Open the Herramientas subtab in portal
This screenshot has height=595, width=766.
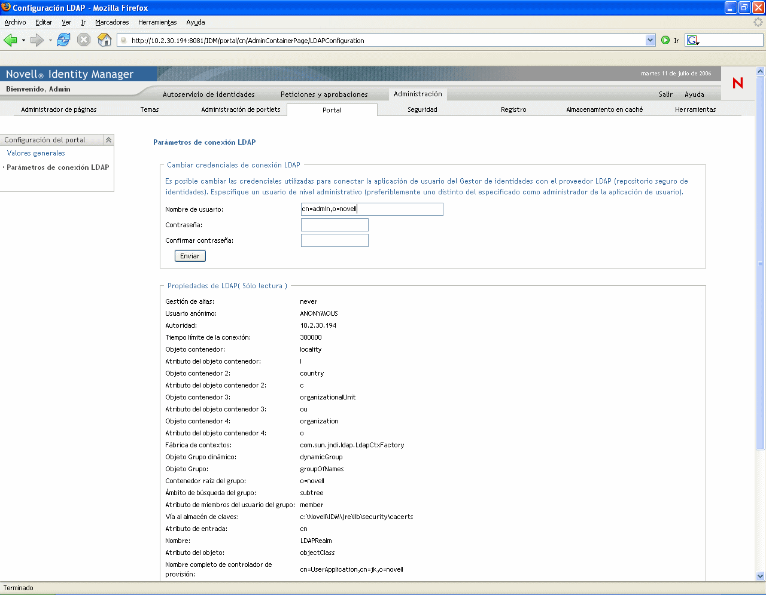[x=695, y=109]
